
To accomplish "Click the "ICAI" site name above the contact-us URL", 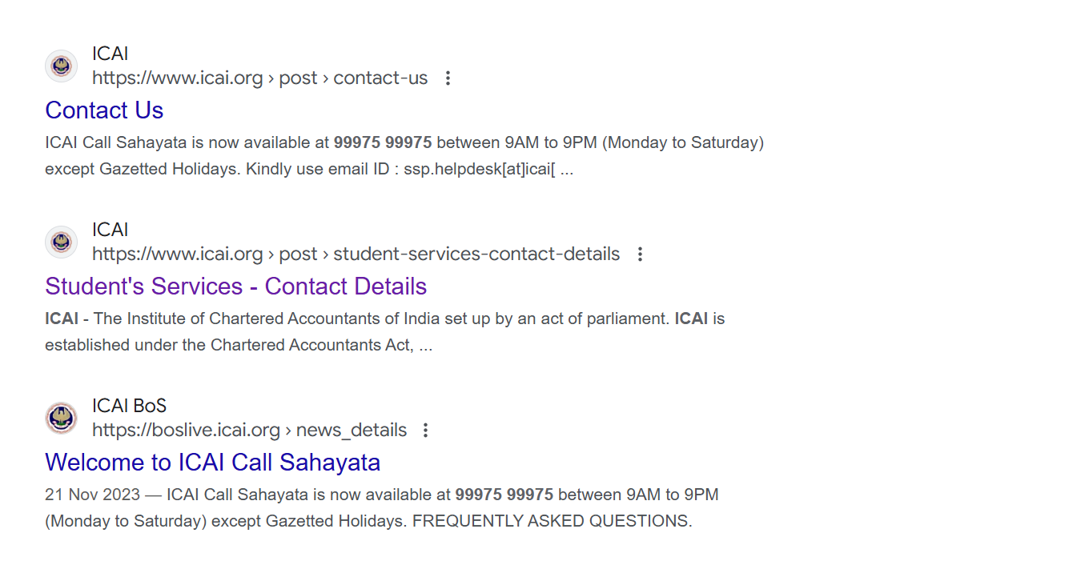I will (x=110, y=54).
